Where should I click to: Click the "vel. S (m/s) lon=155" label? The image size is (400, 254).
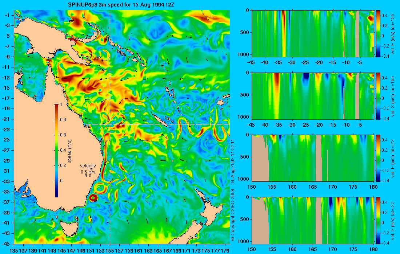pos(393,96)
